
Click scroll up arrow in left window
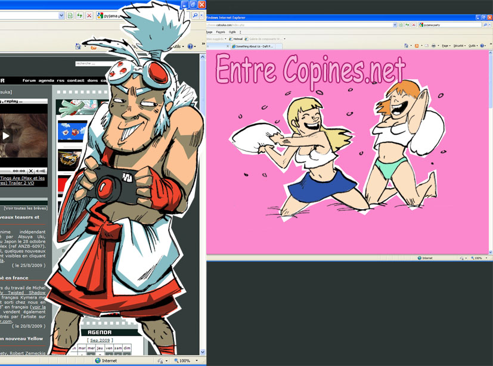(x=203, y=57)
